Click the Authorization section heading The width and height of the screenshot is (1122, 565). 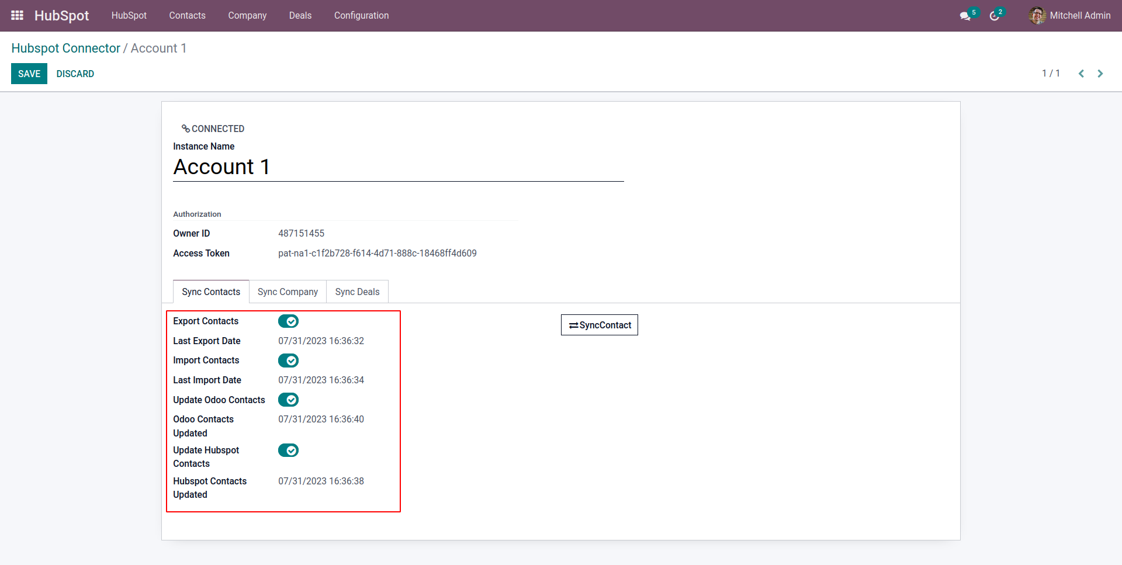[198, 214]
